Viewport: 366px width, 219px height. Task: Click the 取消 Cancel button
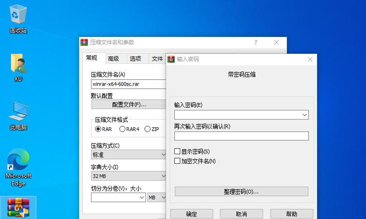241,214
